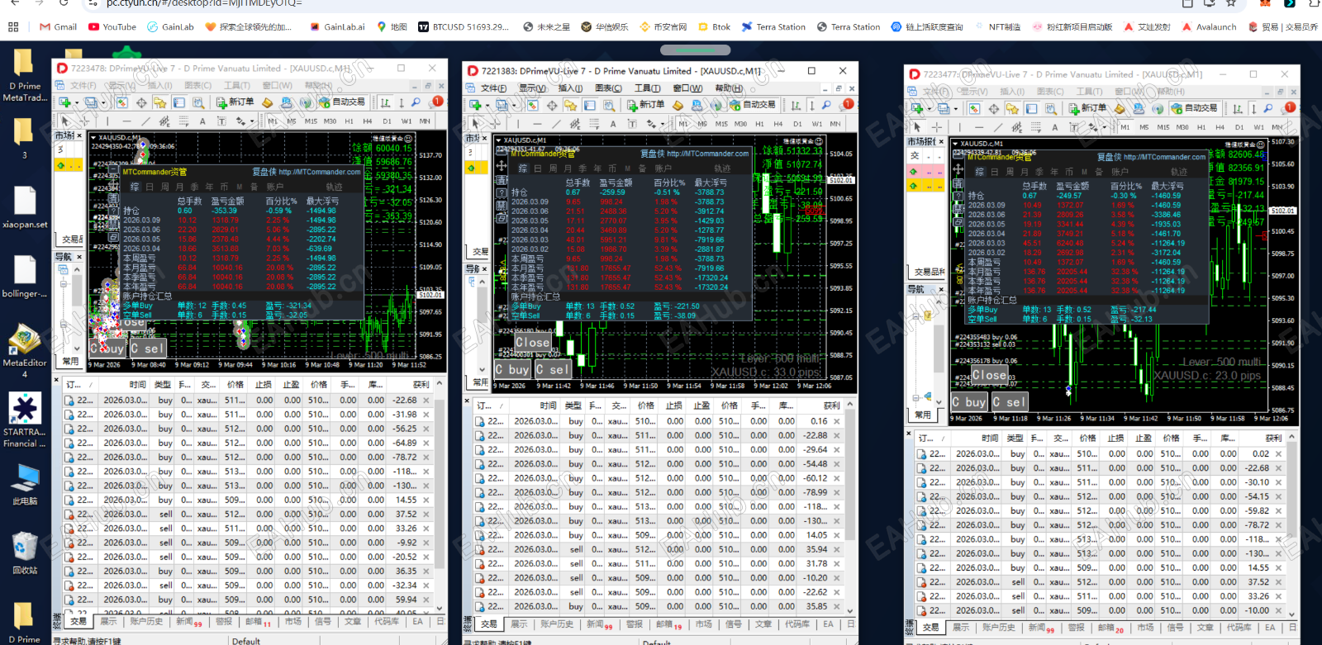This screenshot has height=645, width=1322.
Task: Select equidistant channel tool in 7221383 window
Action: coord(574,124)
